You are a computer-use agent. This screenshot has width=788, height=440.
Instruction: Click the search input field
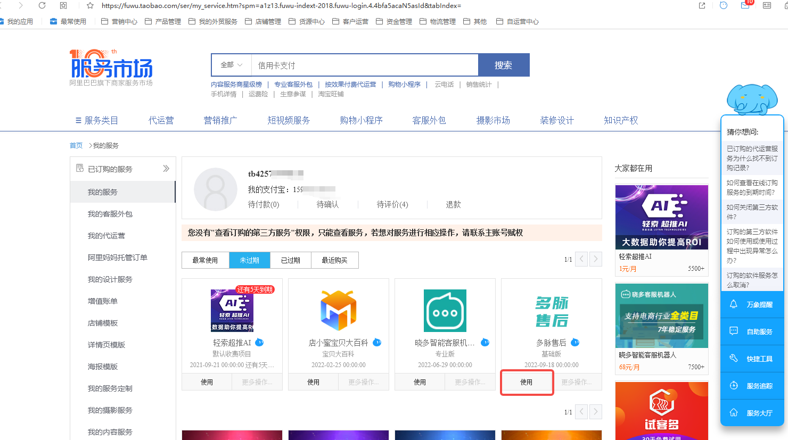click(365, 65)
